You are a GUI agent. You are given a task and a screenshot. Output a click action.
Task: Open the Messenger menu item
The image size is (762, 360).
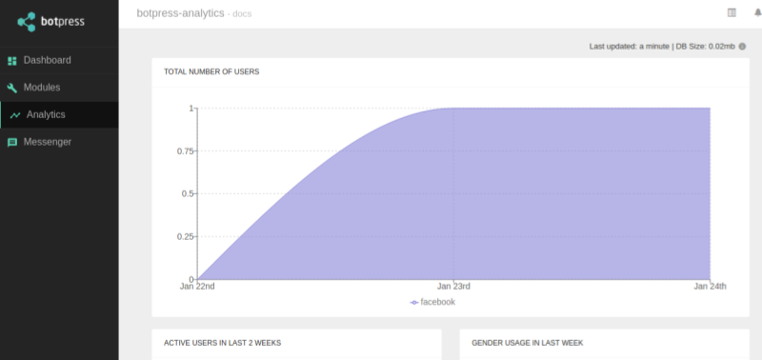59,142
